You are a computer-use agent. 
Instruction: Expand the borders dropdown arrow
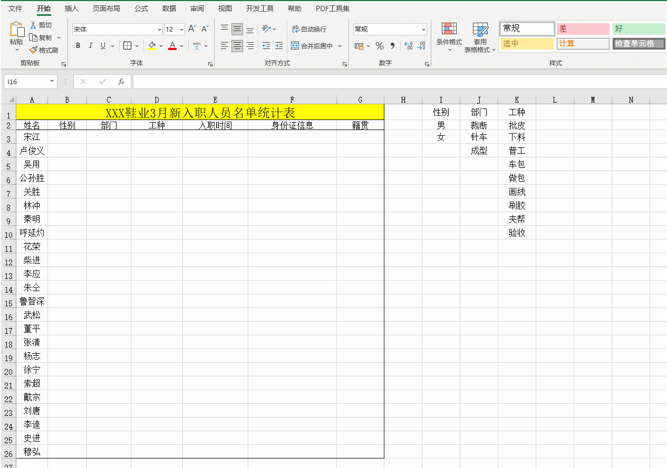[137, 46]
